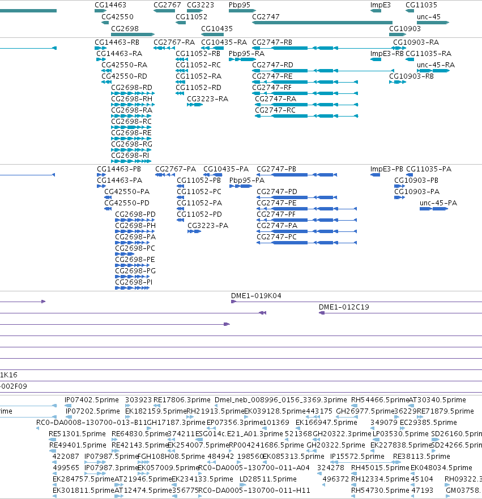Select EST LD28511.5prime
This screenshot has width=482, height=499.
click(x=268, y=479)
